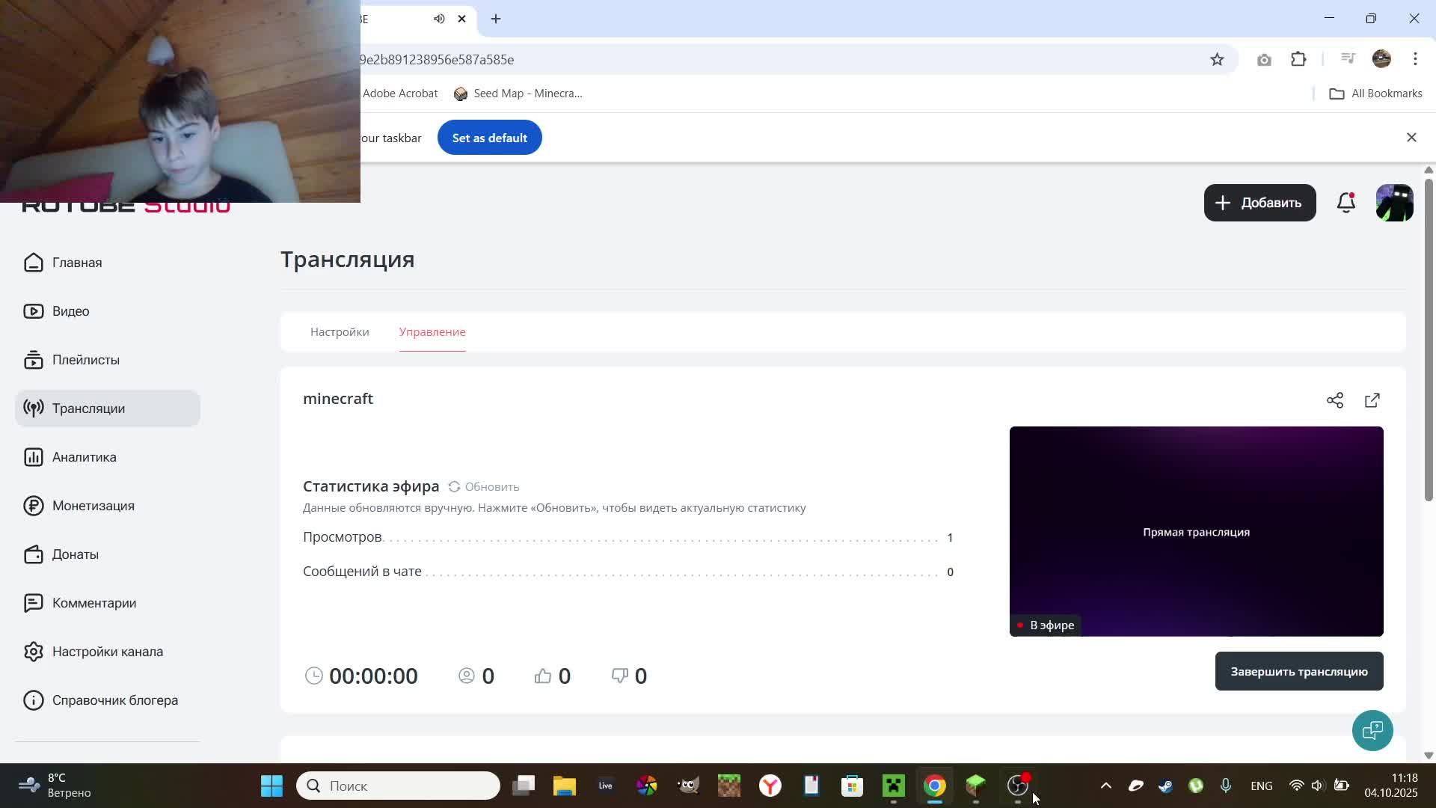Screen dimensions: 1436x808
Task: Mute the tab using the speaker icon
Action: tap(439, 19)
